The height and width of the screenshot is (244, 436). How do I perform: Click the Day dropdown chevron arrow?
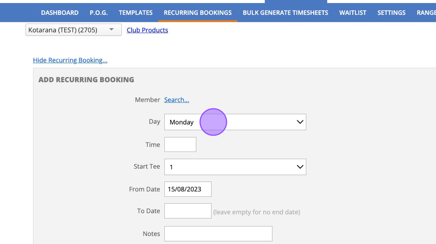pos(300,122)
